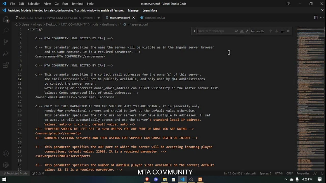This screenshot has height=183, width=326.
Task: Show hidden system tray icons
Action: coord(286,179)
